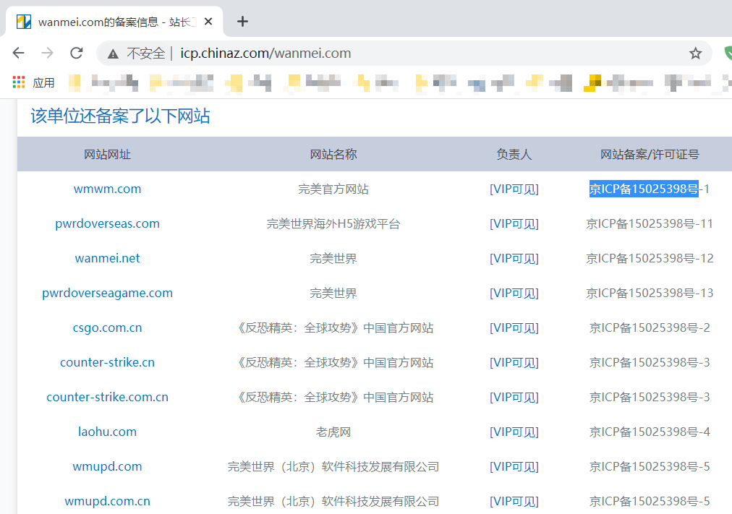
Task: Open the wmwm.com link
Action: [x=107, y=189]
